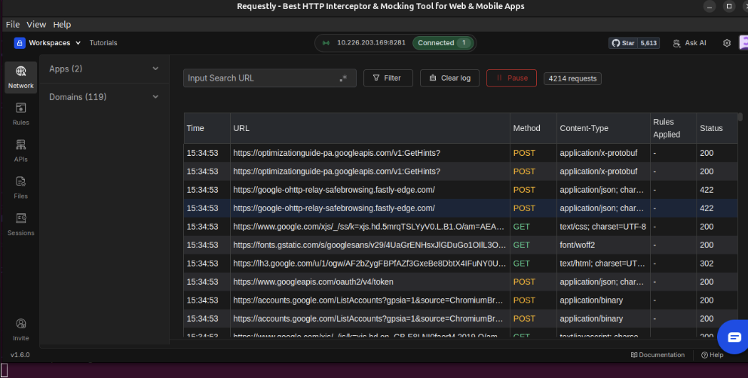Click the Status column header
This screenshot has height=378, width=748.
716,128
